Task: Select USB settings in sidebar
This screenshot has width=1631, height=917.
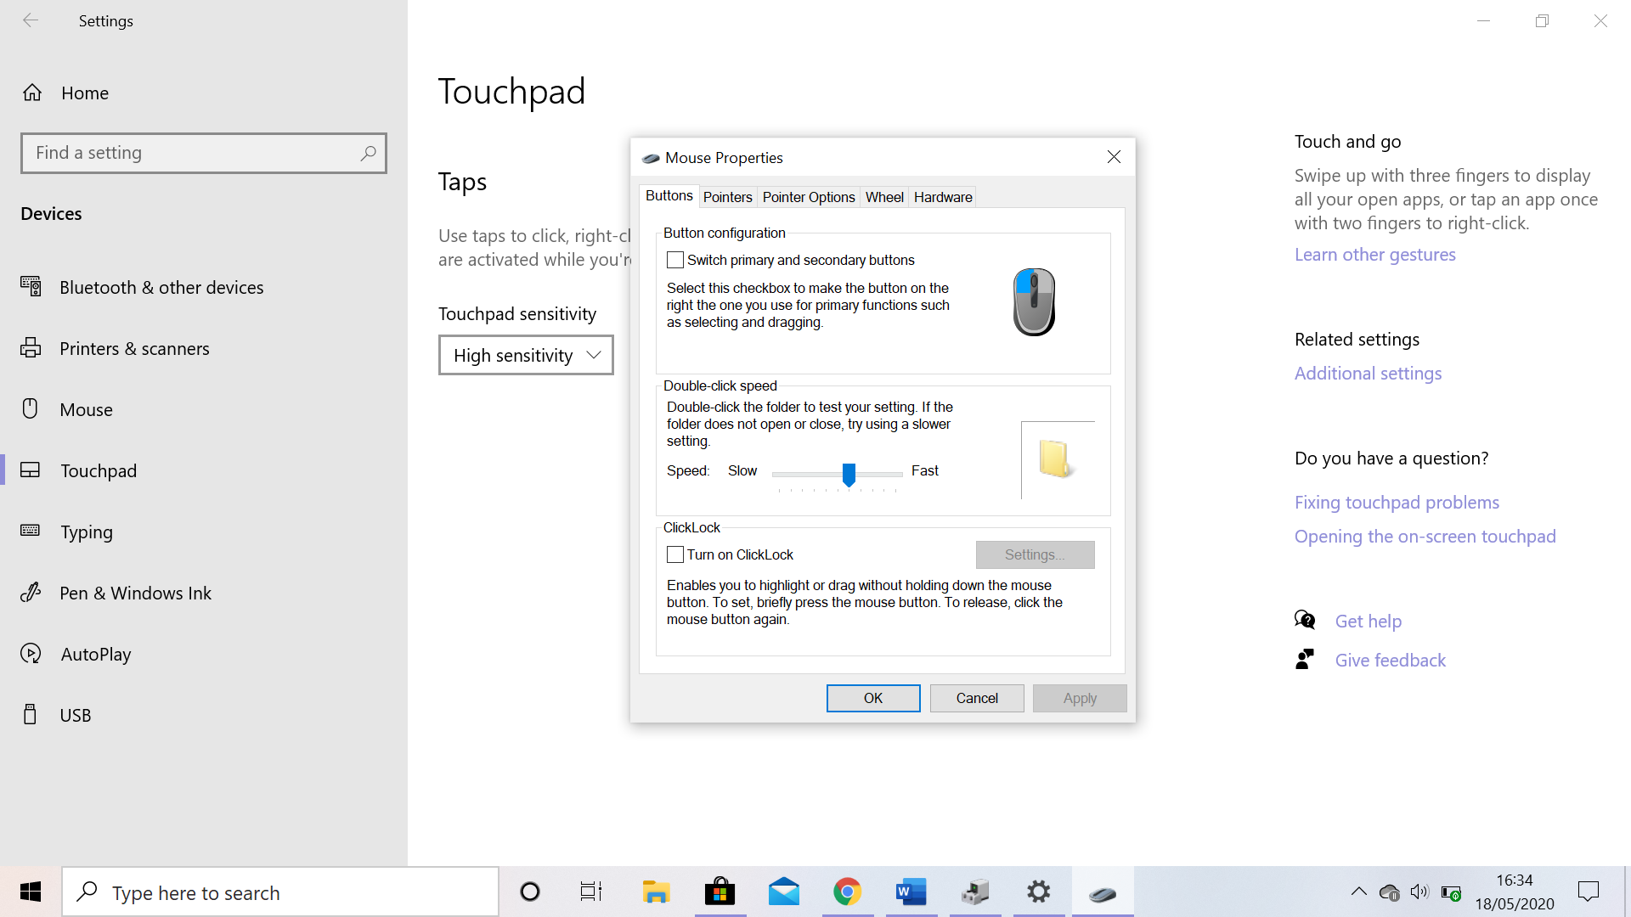Action: 76,715
